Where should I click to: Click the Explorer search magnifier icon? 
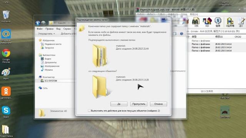point(183,23)
